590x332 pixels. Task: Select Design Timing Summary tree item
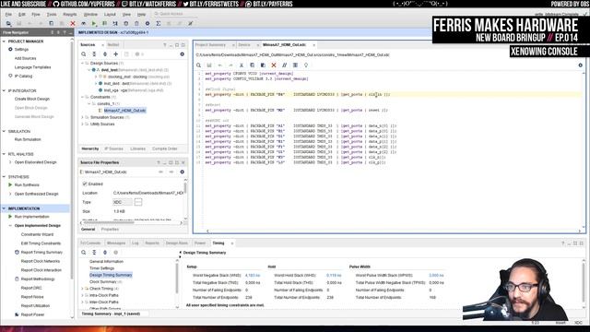[111, 275]
